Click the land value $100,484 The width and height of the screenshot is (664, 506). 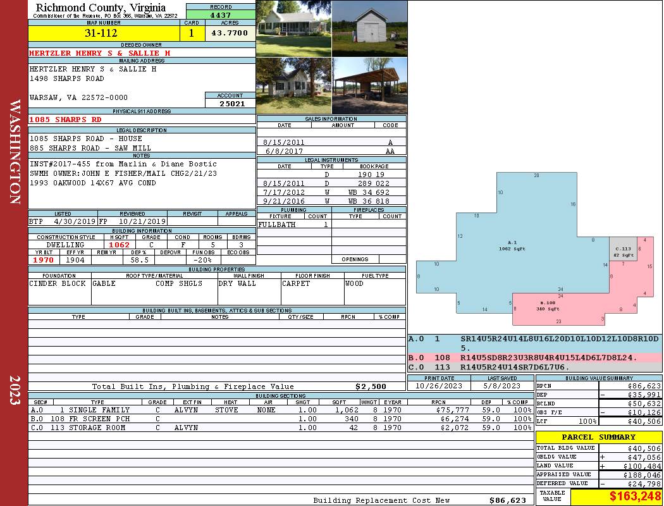point(642,466)
